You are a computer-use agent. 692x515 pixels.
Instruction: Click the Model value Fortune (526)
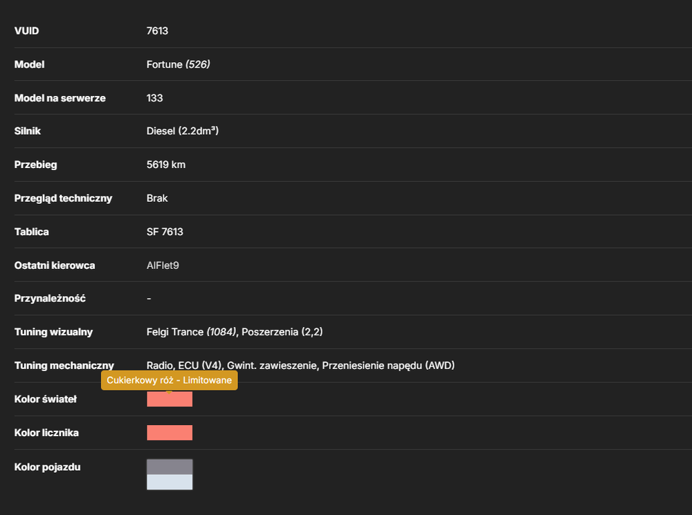179,64
